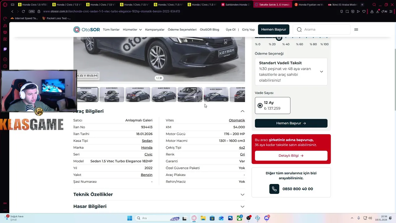The image size is (396, 223).
Task: Go to Ödeme Seçenekleri page
Action: click(182, 29)
